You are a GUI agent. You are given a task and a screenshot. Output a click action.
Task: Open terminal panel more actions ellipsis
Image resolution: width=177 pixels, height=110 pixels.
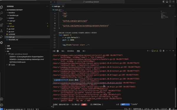coord(167,51)
